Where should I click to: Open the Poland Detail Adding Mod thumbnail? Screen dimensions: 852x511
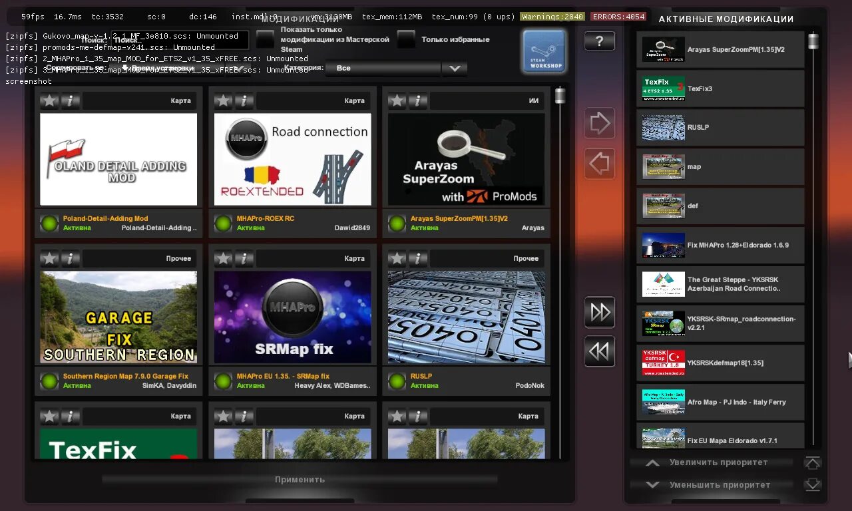(x=118, y=159)
